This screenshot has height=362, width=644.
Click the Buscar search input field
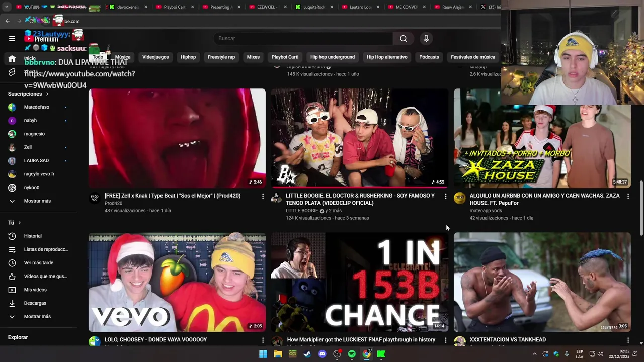303,38
